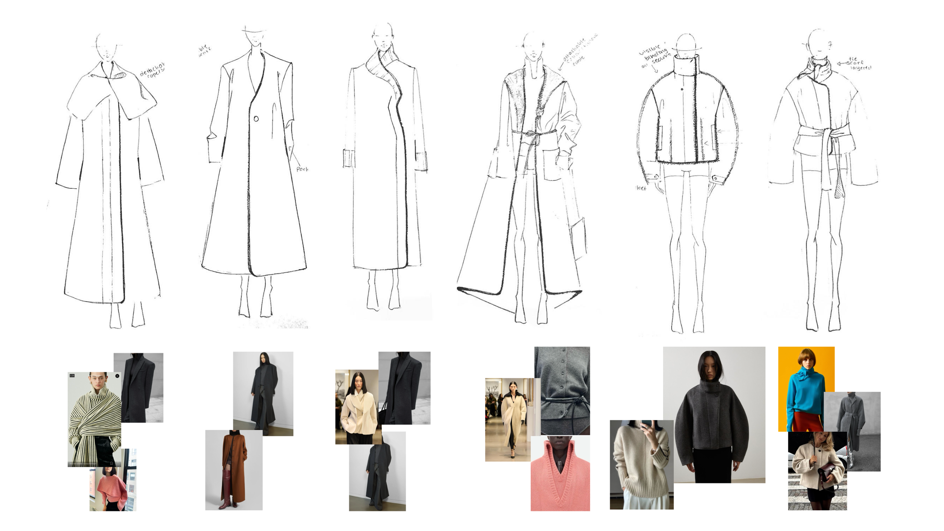
Task: Click the 'visible binding on seams' handwritten note
Action: click(x=655, y=57)
